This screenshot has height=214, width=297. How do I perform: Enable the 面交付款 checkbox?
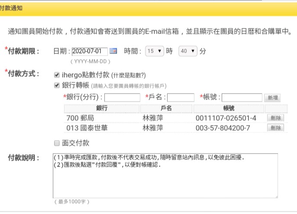click(57, 143)
